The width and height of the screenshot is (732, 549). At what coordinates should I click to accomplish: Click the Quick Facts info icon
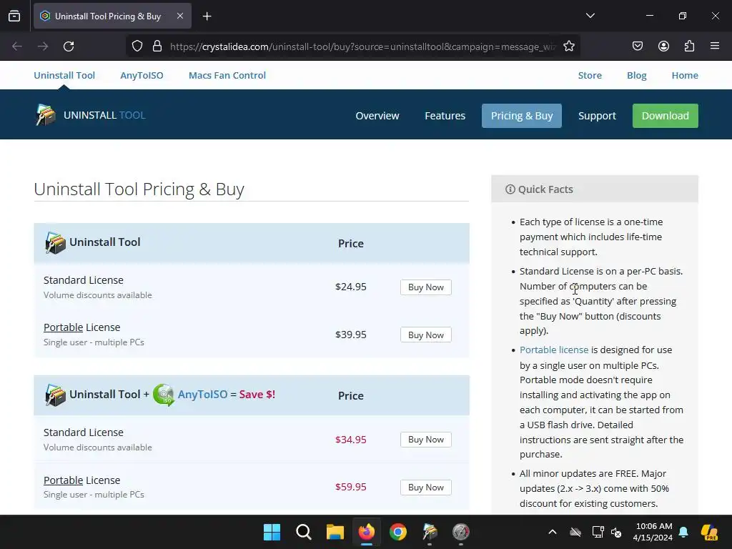(510, 189)
